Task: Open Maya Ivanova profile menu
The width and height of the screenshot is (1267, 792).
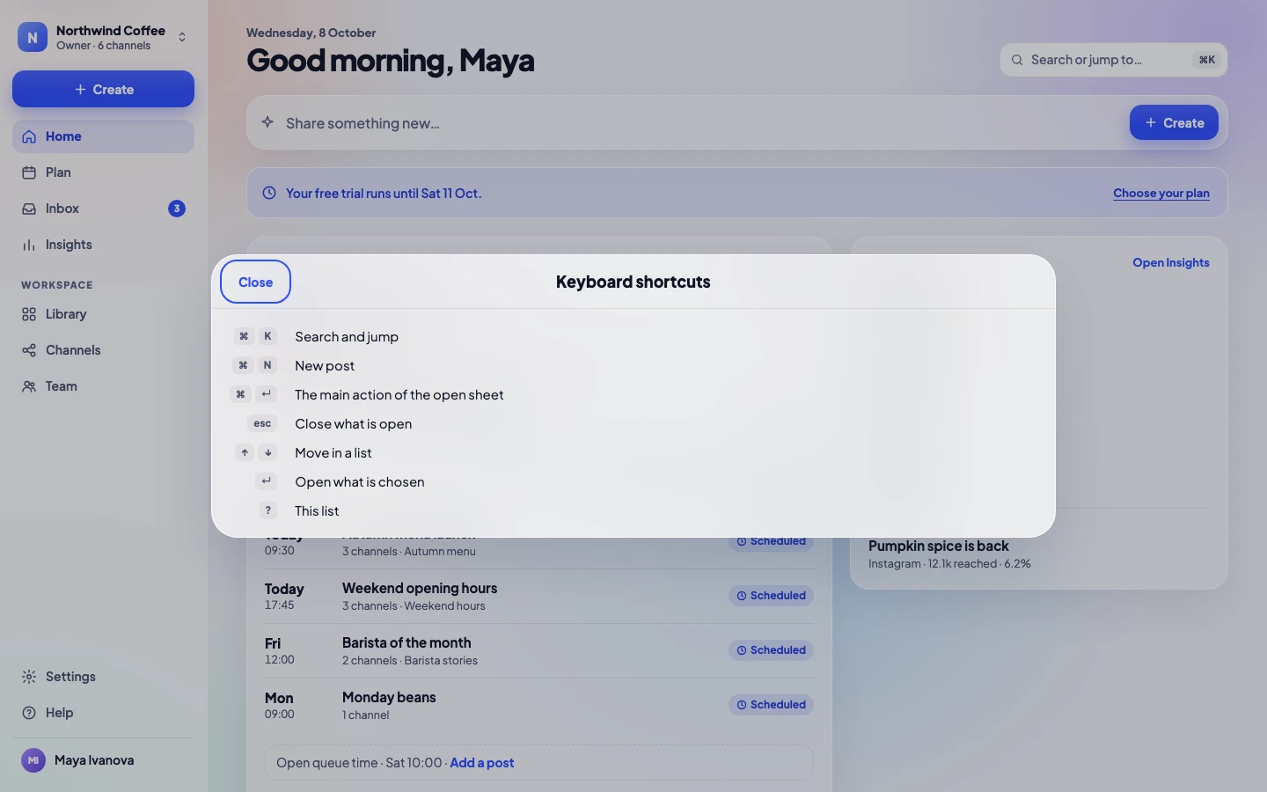Action: point(103,760)
